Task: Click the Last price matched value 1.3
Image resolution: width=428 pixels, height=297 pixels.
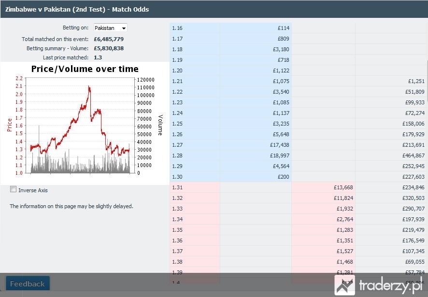Action: 98,57
